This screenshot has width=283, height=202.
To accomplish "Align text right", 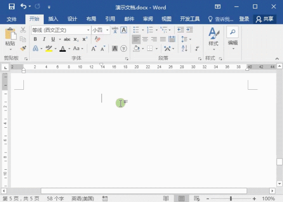I will pos(154,39).
